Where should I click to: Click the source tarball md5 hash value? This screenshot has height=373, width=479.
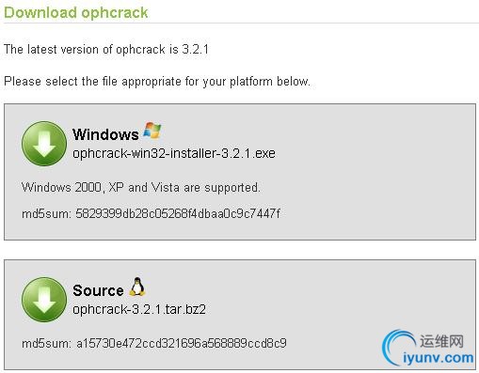(x=182, y=343)
